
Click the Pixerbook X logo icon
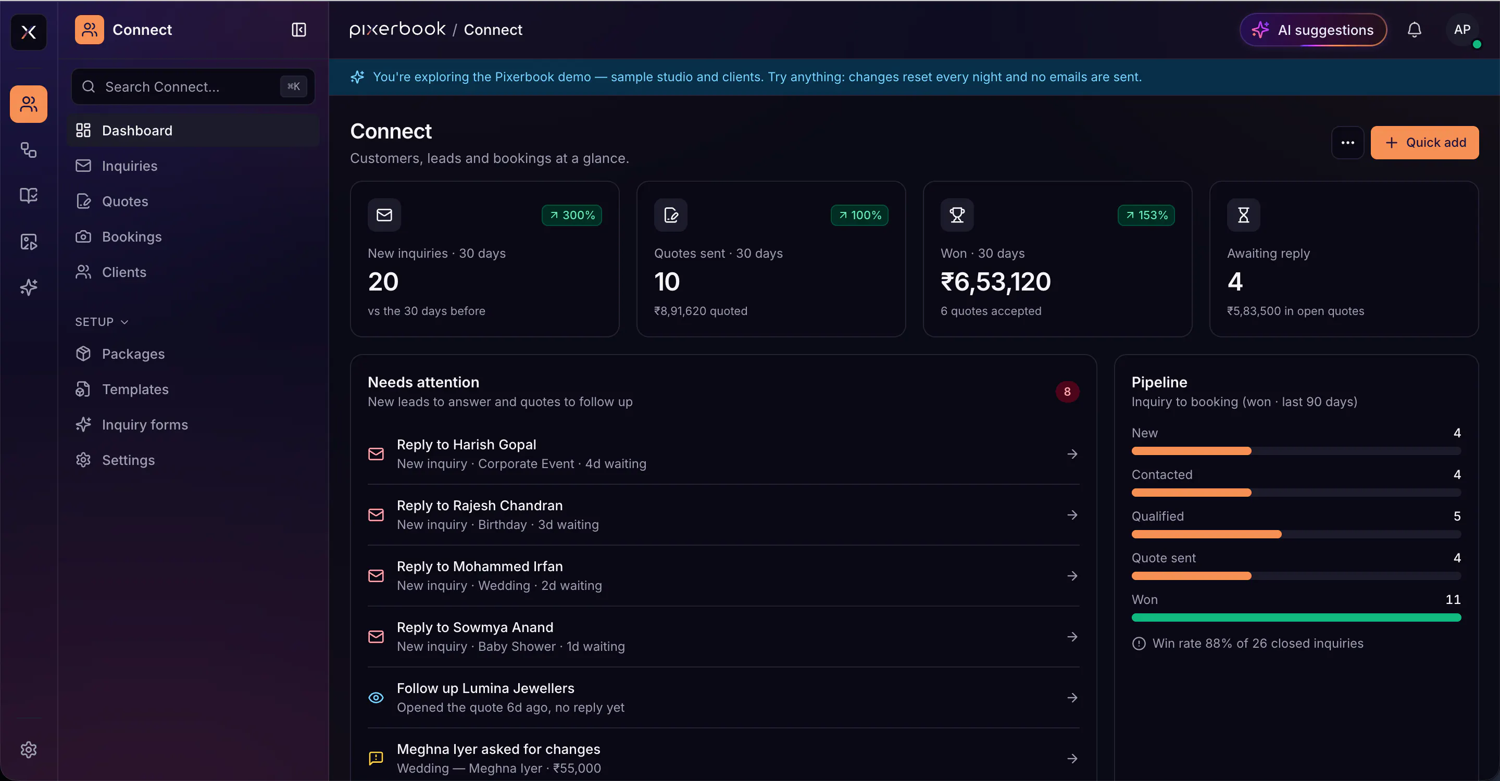pyautogui.click(x=29, y=32)
